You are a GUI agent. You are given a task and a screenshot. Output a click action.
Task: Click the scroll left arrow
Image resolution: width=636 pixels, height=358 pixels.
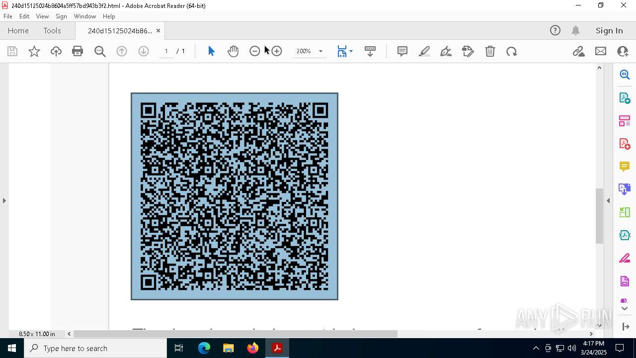[69, 334]
